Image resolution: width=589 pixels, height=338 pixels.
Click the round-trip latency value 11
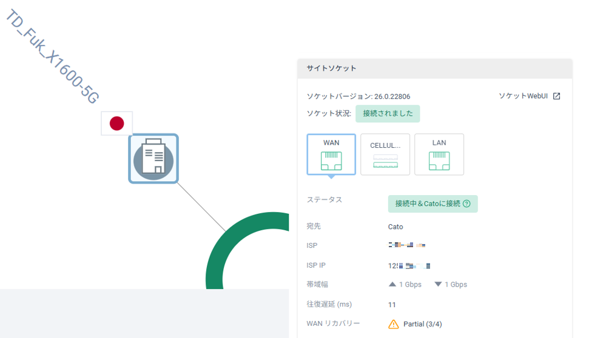pyautogui.click(x=392, y=305)
